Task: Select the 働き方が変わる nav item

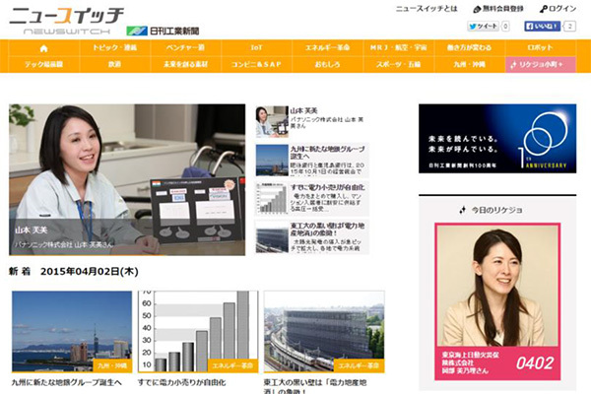Action: pyautogui.click(x=469, y=48)
